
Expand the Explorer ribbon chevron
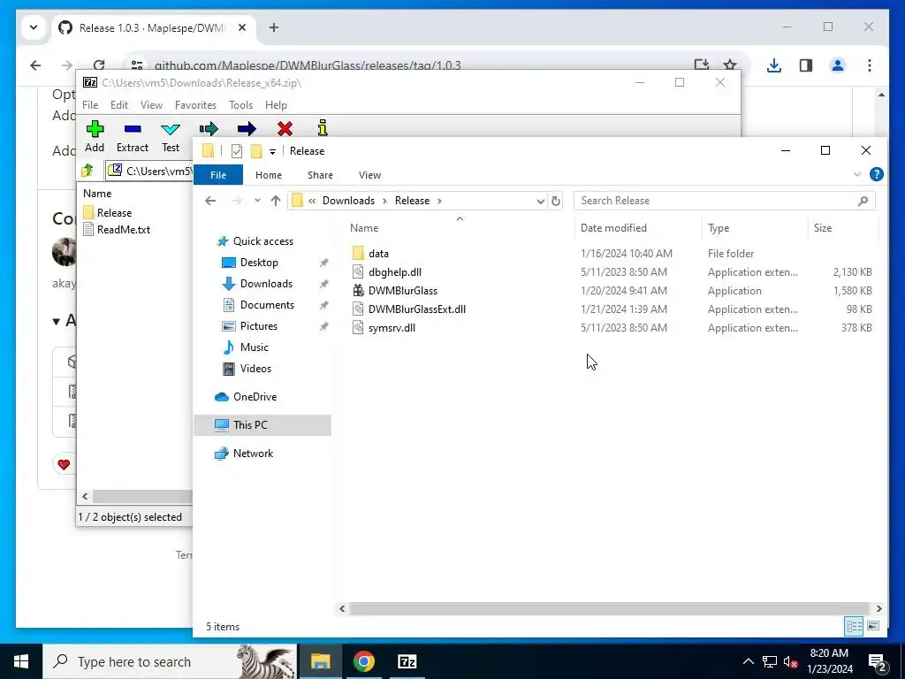pos(857,174)
